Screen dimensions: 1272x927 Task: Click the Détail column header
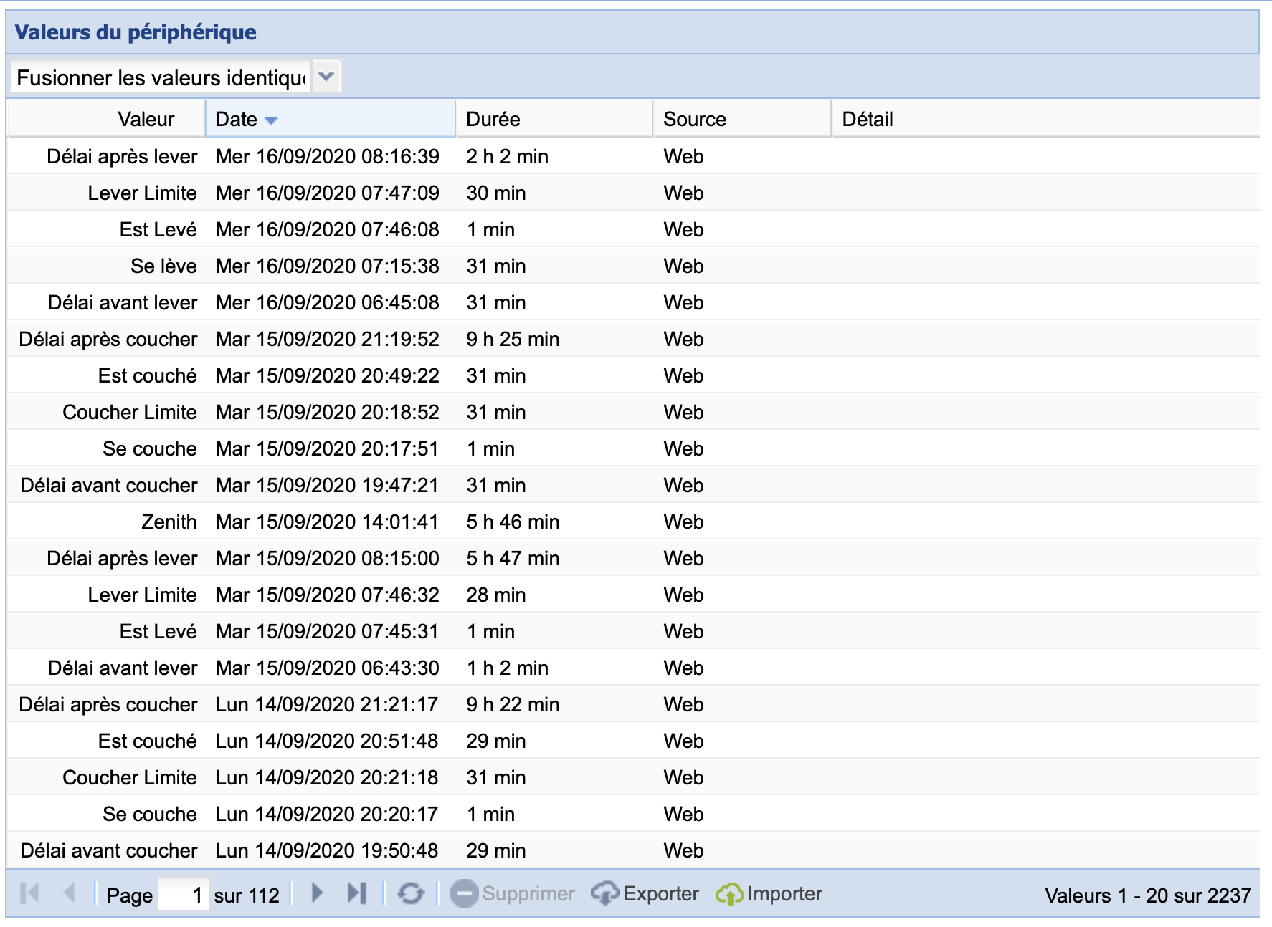[868, 119]
